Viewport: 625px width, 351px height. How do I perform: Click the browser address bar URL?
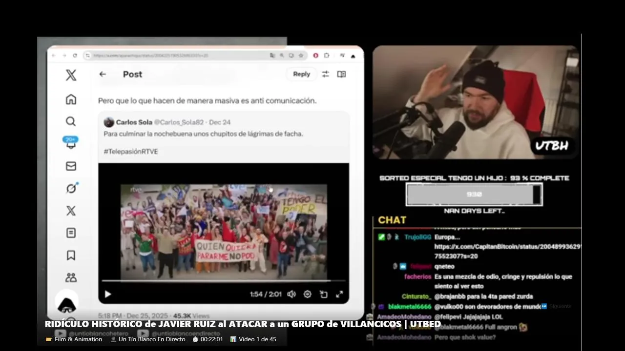point(151,56)
